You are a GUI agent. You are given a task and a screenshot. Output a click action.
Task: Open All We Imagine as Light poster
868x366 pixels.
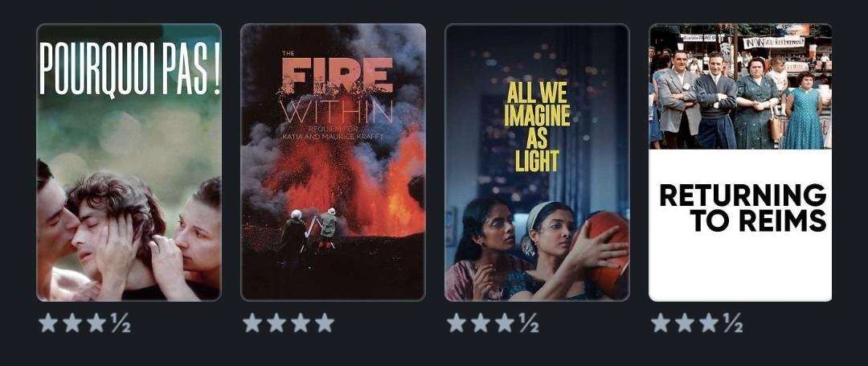(x=537, y=162)
